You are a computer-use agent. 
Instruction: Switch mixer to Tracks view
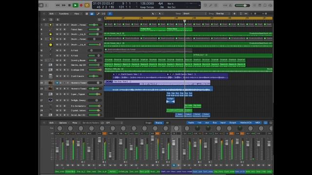click(x=158, y=123)
